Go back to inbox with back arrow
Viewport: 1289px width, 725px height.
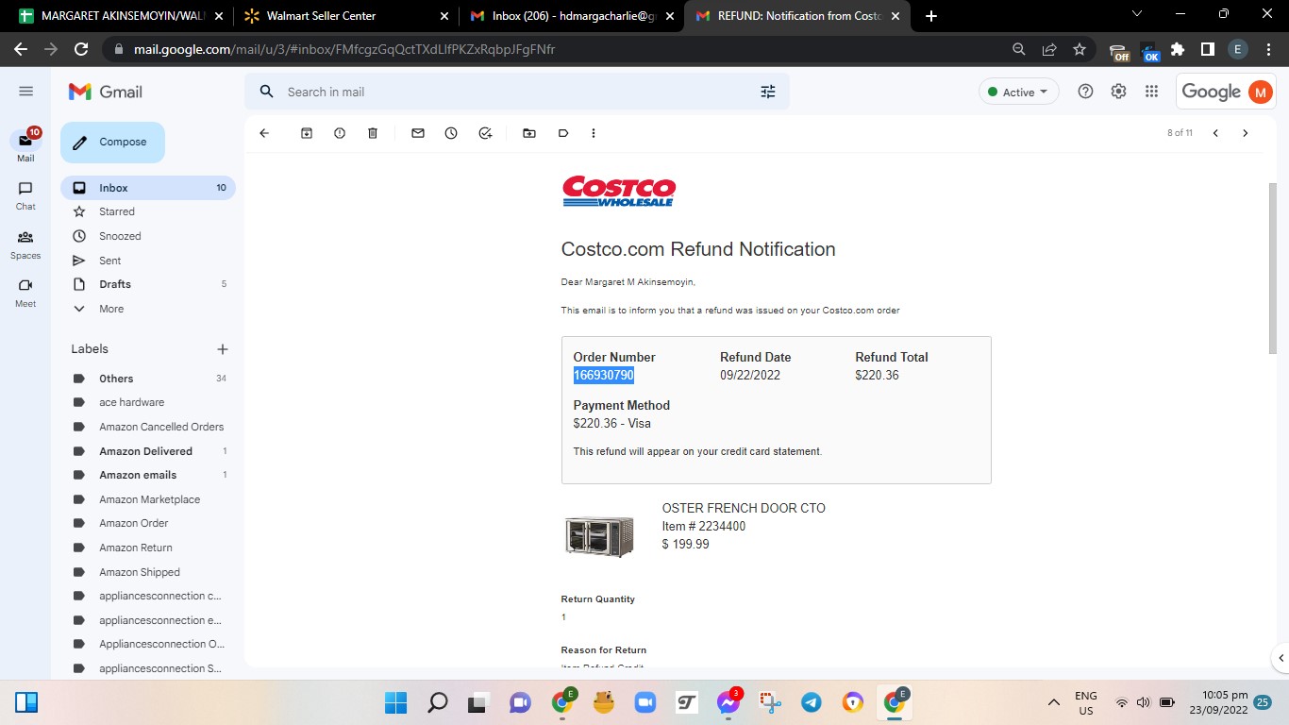264,133
